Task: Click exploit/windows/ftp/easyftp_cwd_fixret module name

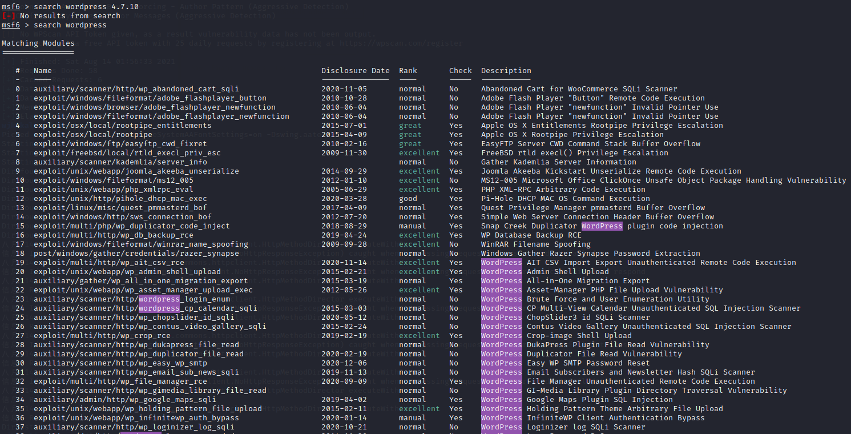Action: point(120,144)
